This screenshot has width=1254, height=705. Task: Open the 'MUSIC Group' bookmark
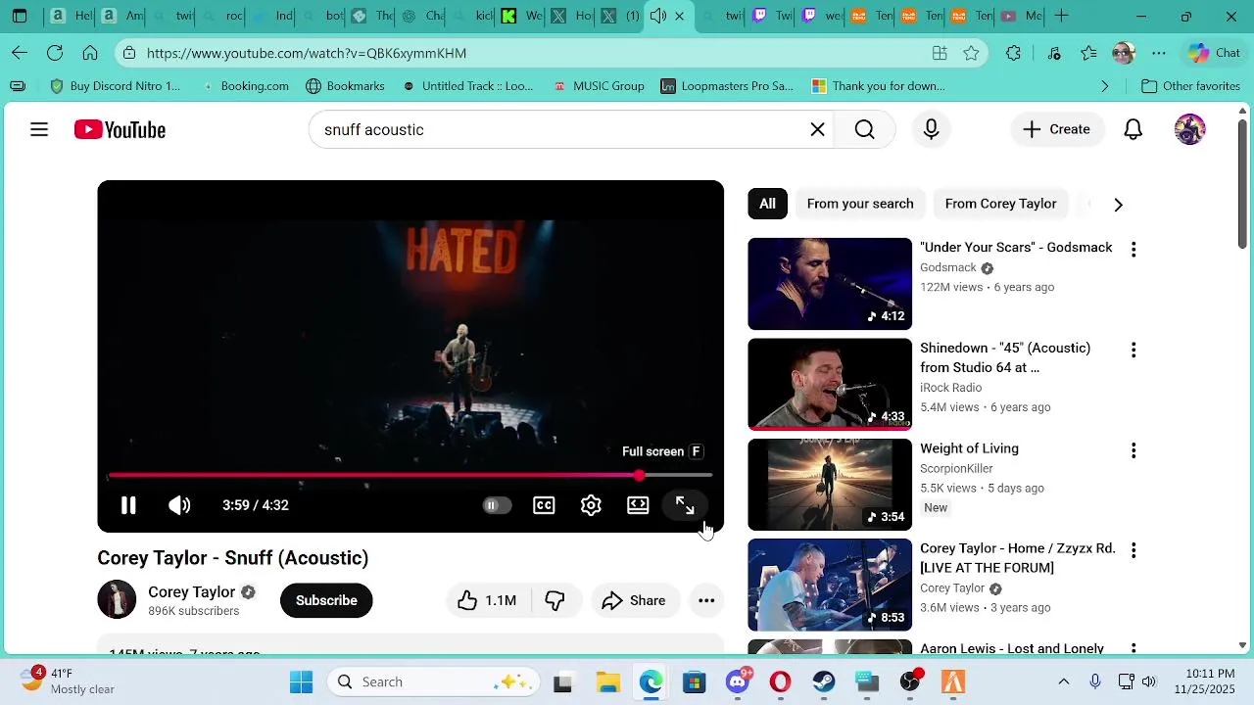point(599,86)
